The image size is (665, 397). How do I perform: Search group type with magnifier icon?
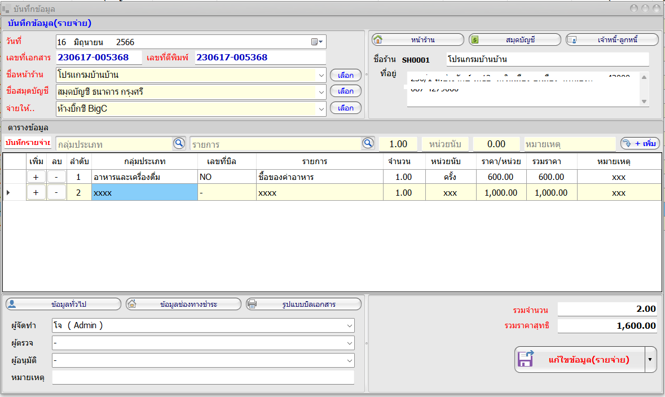[x=179, y=143]
